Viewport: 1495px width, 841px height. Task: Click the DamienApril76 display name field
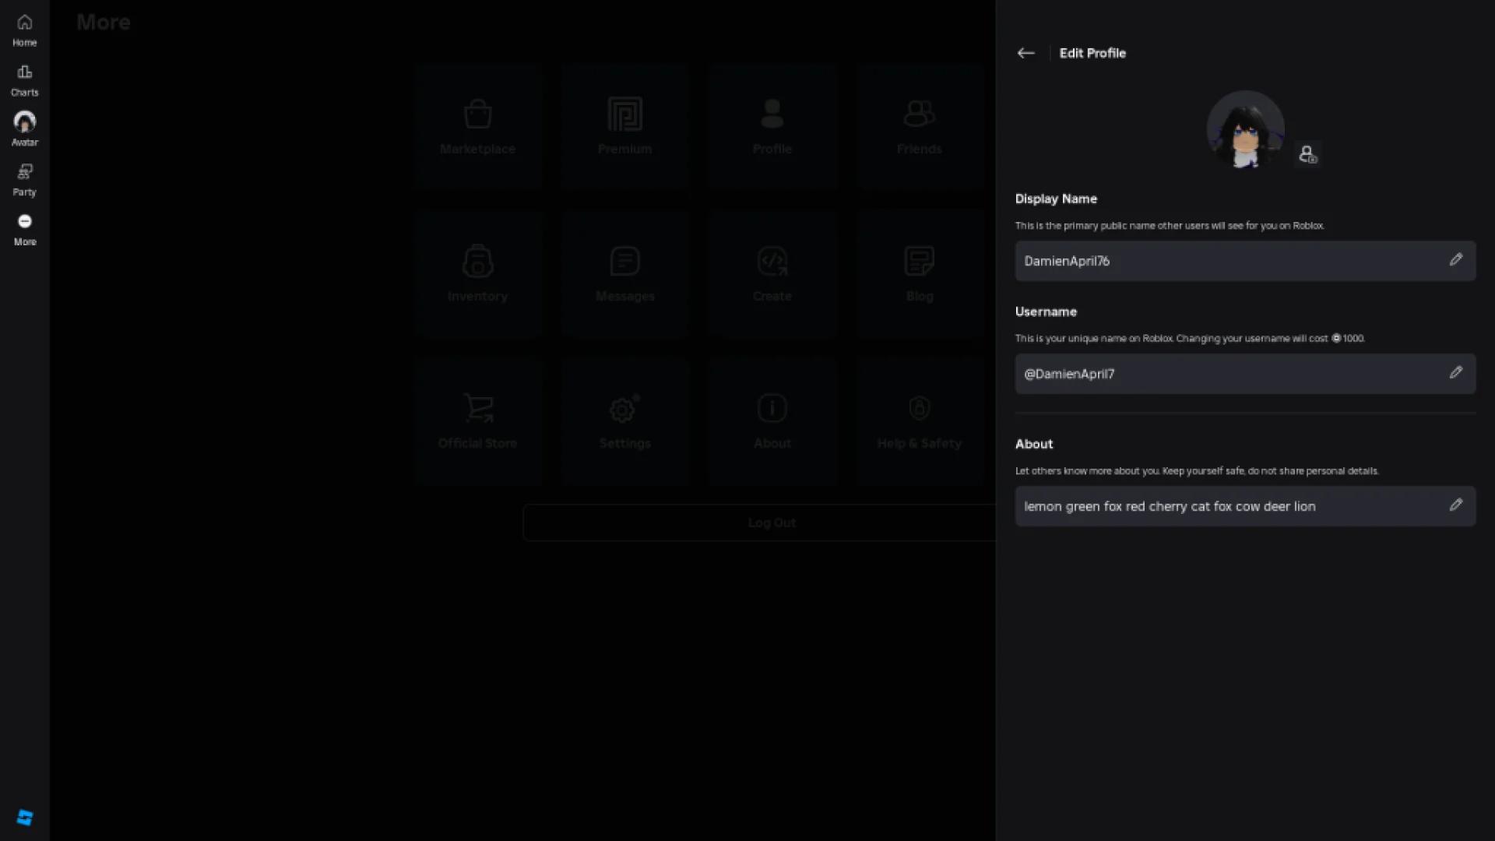[x=1245, y=261]
